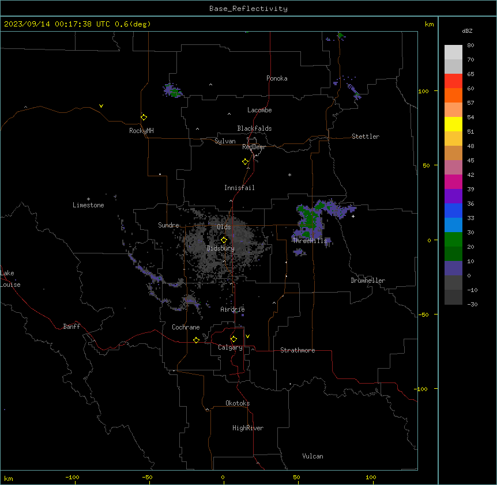Click the Olds label

coord(224,227)
